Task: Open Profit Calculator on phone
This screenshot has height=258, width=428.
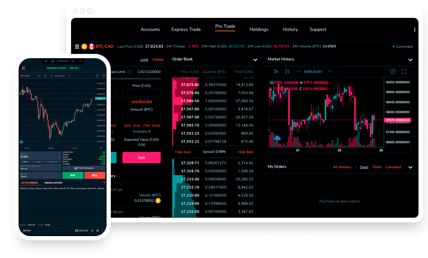Action: click(x=84, y=168)
